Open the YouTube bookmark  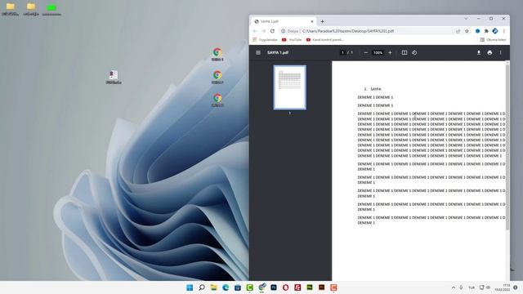tap(292, 40)
